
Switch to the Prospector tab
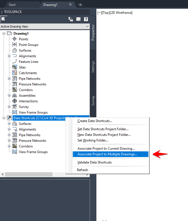pyautogui.click(x=93, y=33)
